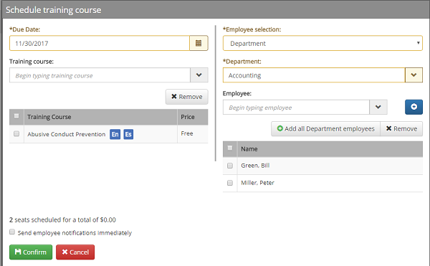Screen dimensions: 430x266
Task: Expand the Training course dropdown arrow
Action: (199, 75)
